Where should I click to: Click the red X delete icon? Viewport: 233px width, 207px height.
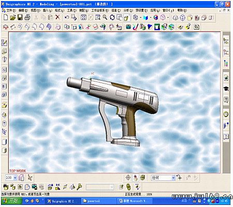click(x=57, y=17)
